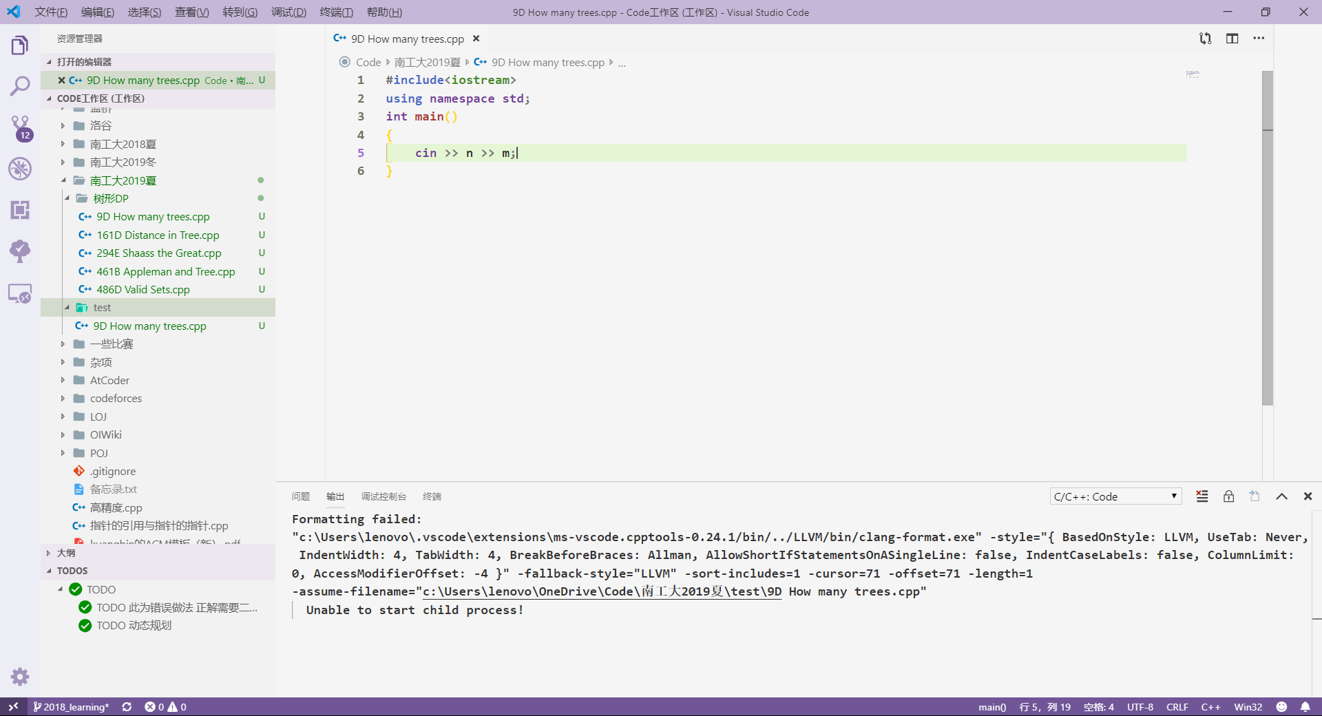Screen dimensions: 1322x716
Task: Click the editor vertical scrollbar
Action: click(x=1268, y=238)
